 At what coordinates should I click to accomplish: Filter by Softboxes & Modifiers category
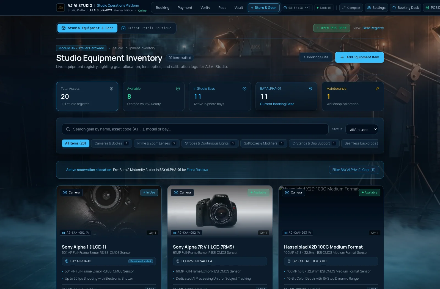click(264, 143)
